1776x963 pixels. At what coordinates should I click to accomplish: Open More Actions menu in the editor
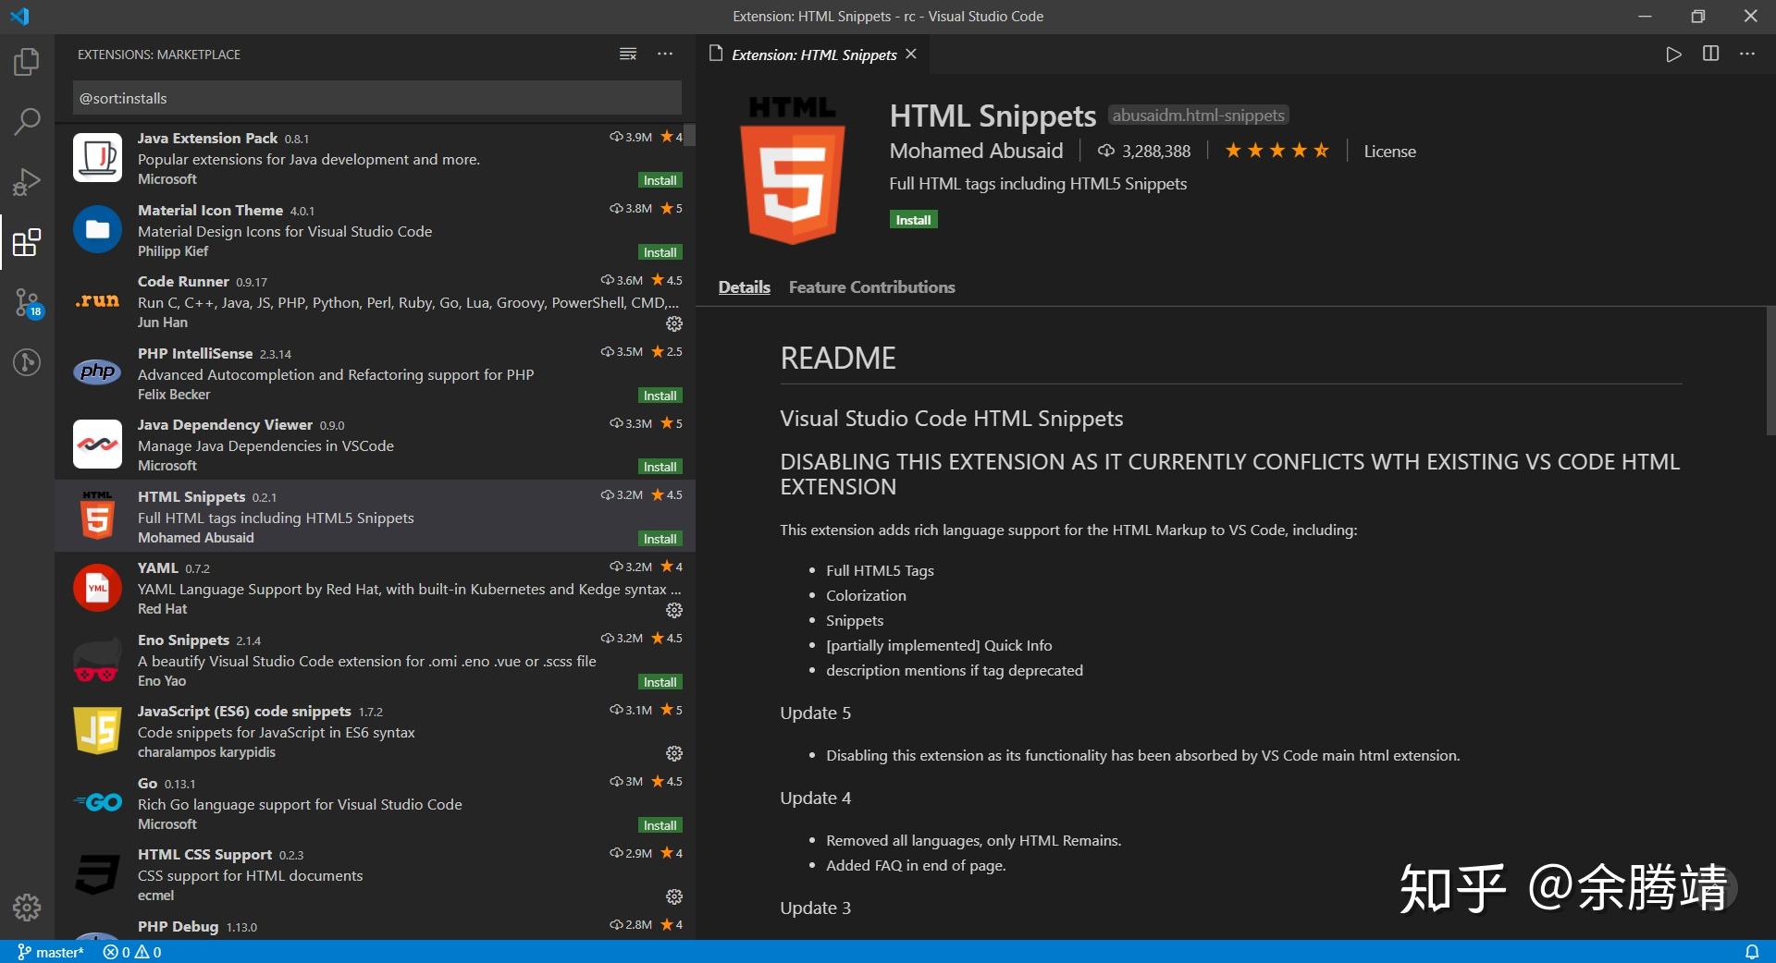click(1746, 54)
